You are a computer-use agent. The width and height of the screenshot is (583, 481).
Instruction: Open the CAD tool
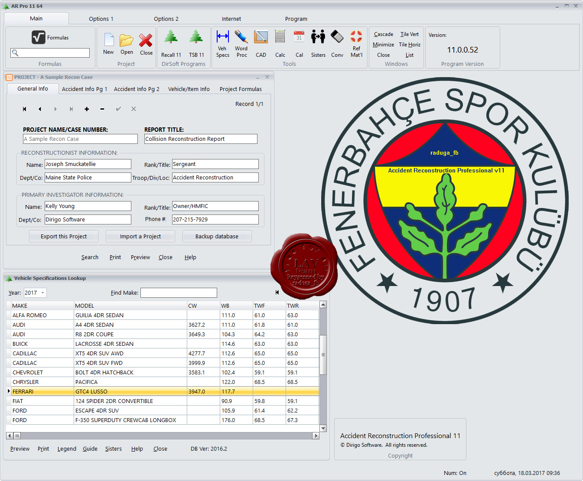[261, 43]
